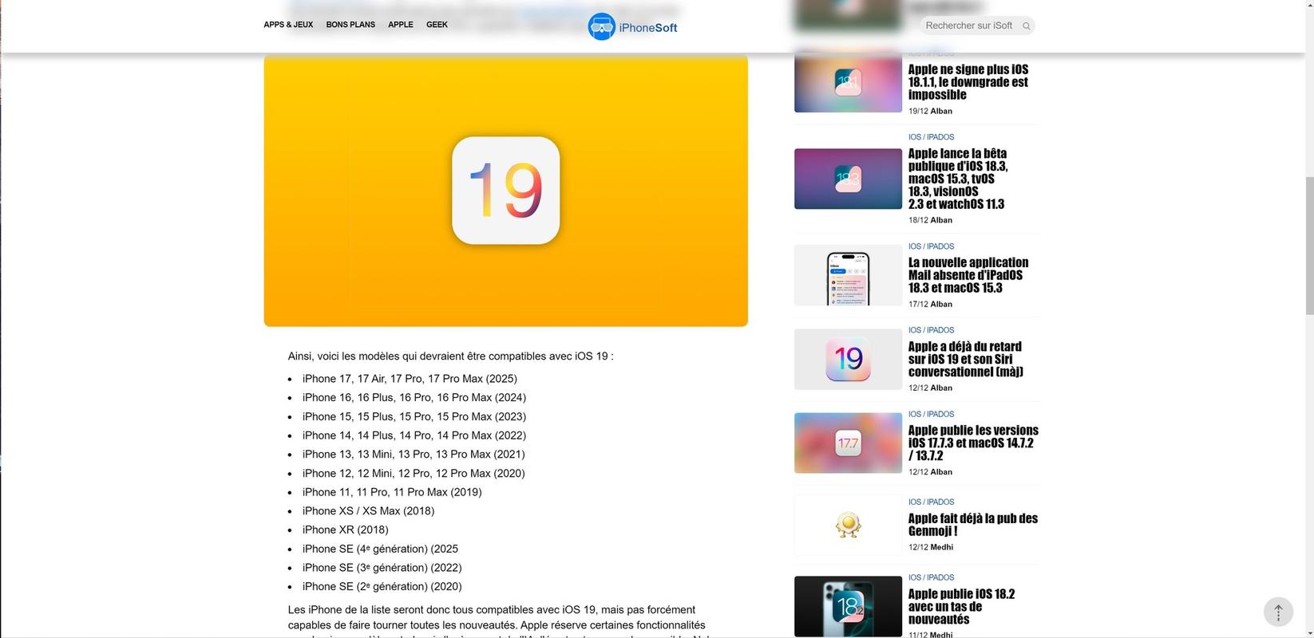
Task: Click "18/12 Alban" byline
Action: 930,220
